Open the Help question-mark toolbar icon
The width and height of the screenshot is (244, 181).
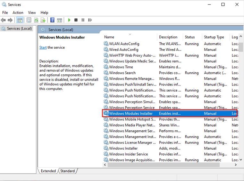[x=53, y=20]
